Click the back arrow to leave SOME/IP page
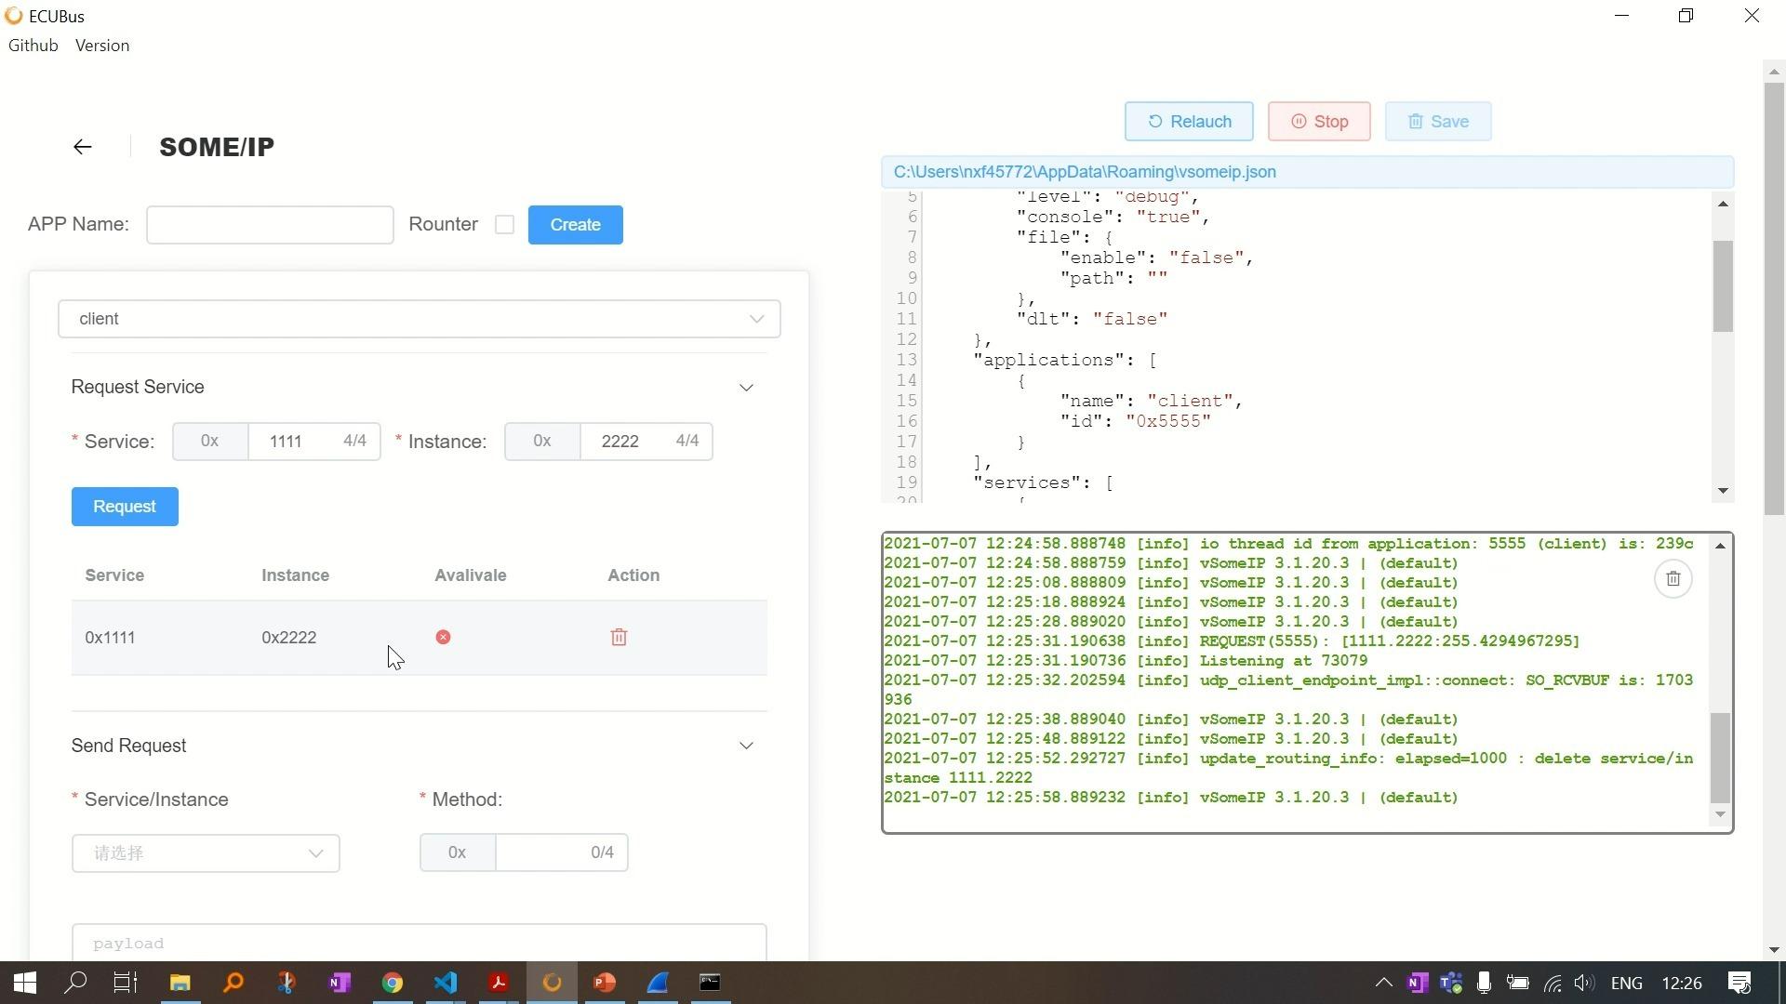 click(82, 146)
